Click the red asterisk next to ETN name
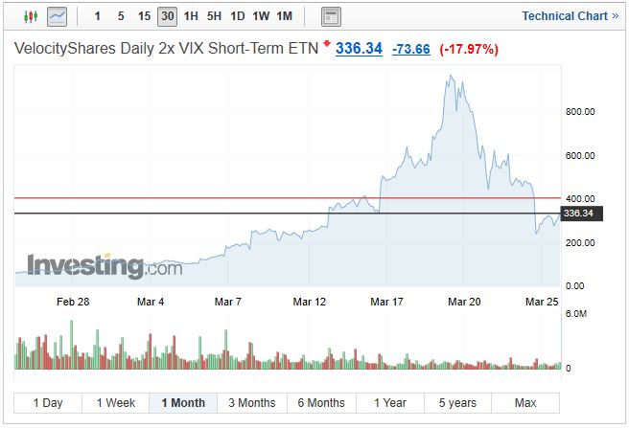This screenshot has height=428, width=629. point(327,44)
